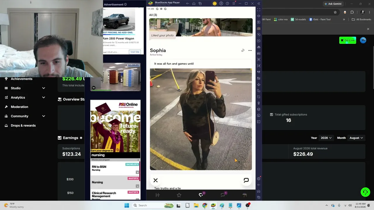
Task: Expand the Studio sidebar section
Action: tap(25, 88)
